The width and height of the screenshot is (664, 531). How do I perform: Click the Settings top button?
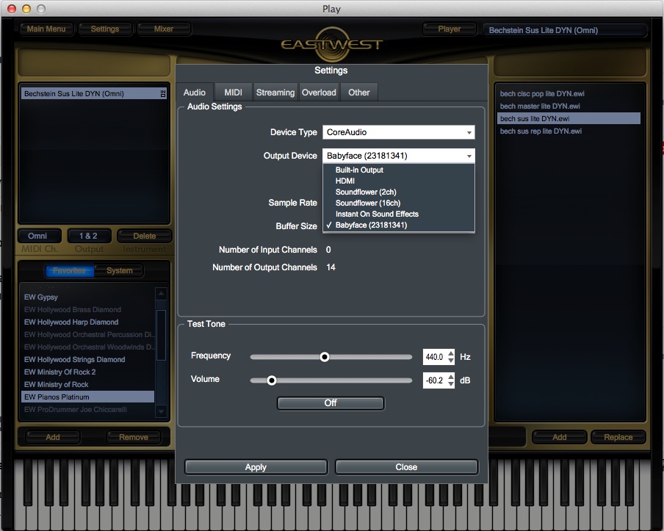(x=104, y=29)
